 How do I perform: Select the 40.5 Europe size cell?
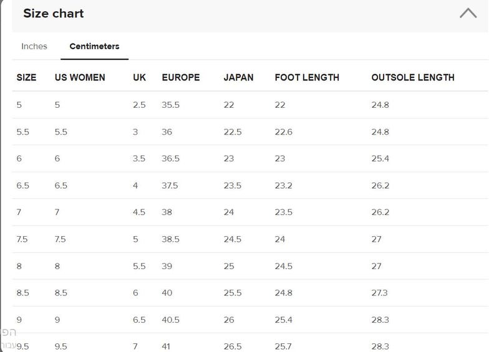(x=170, y=320)
